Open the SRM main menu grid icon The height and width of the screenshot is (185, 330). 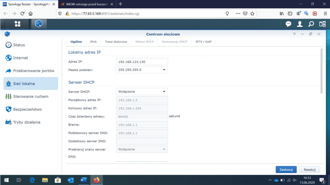17,24
